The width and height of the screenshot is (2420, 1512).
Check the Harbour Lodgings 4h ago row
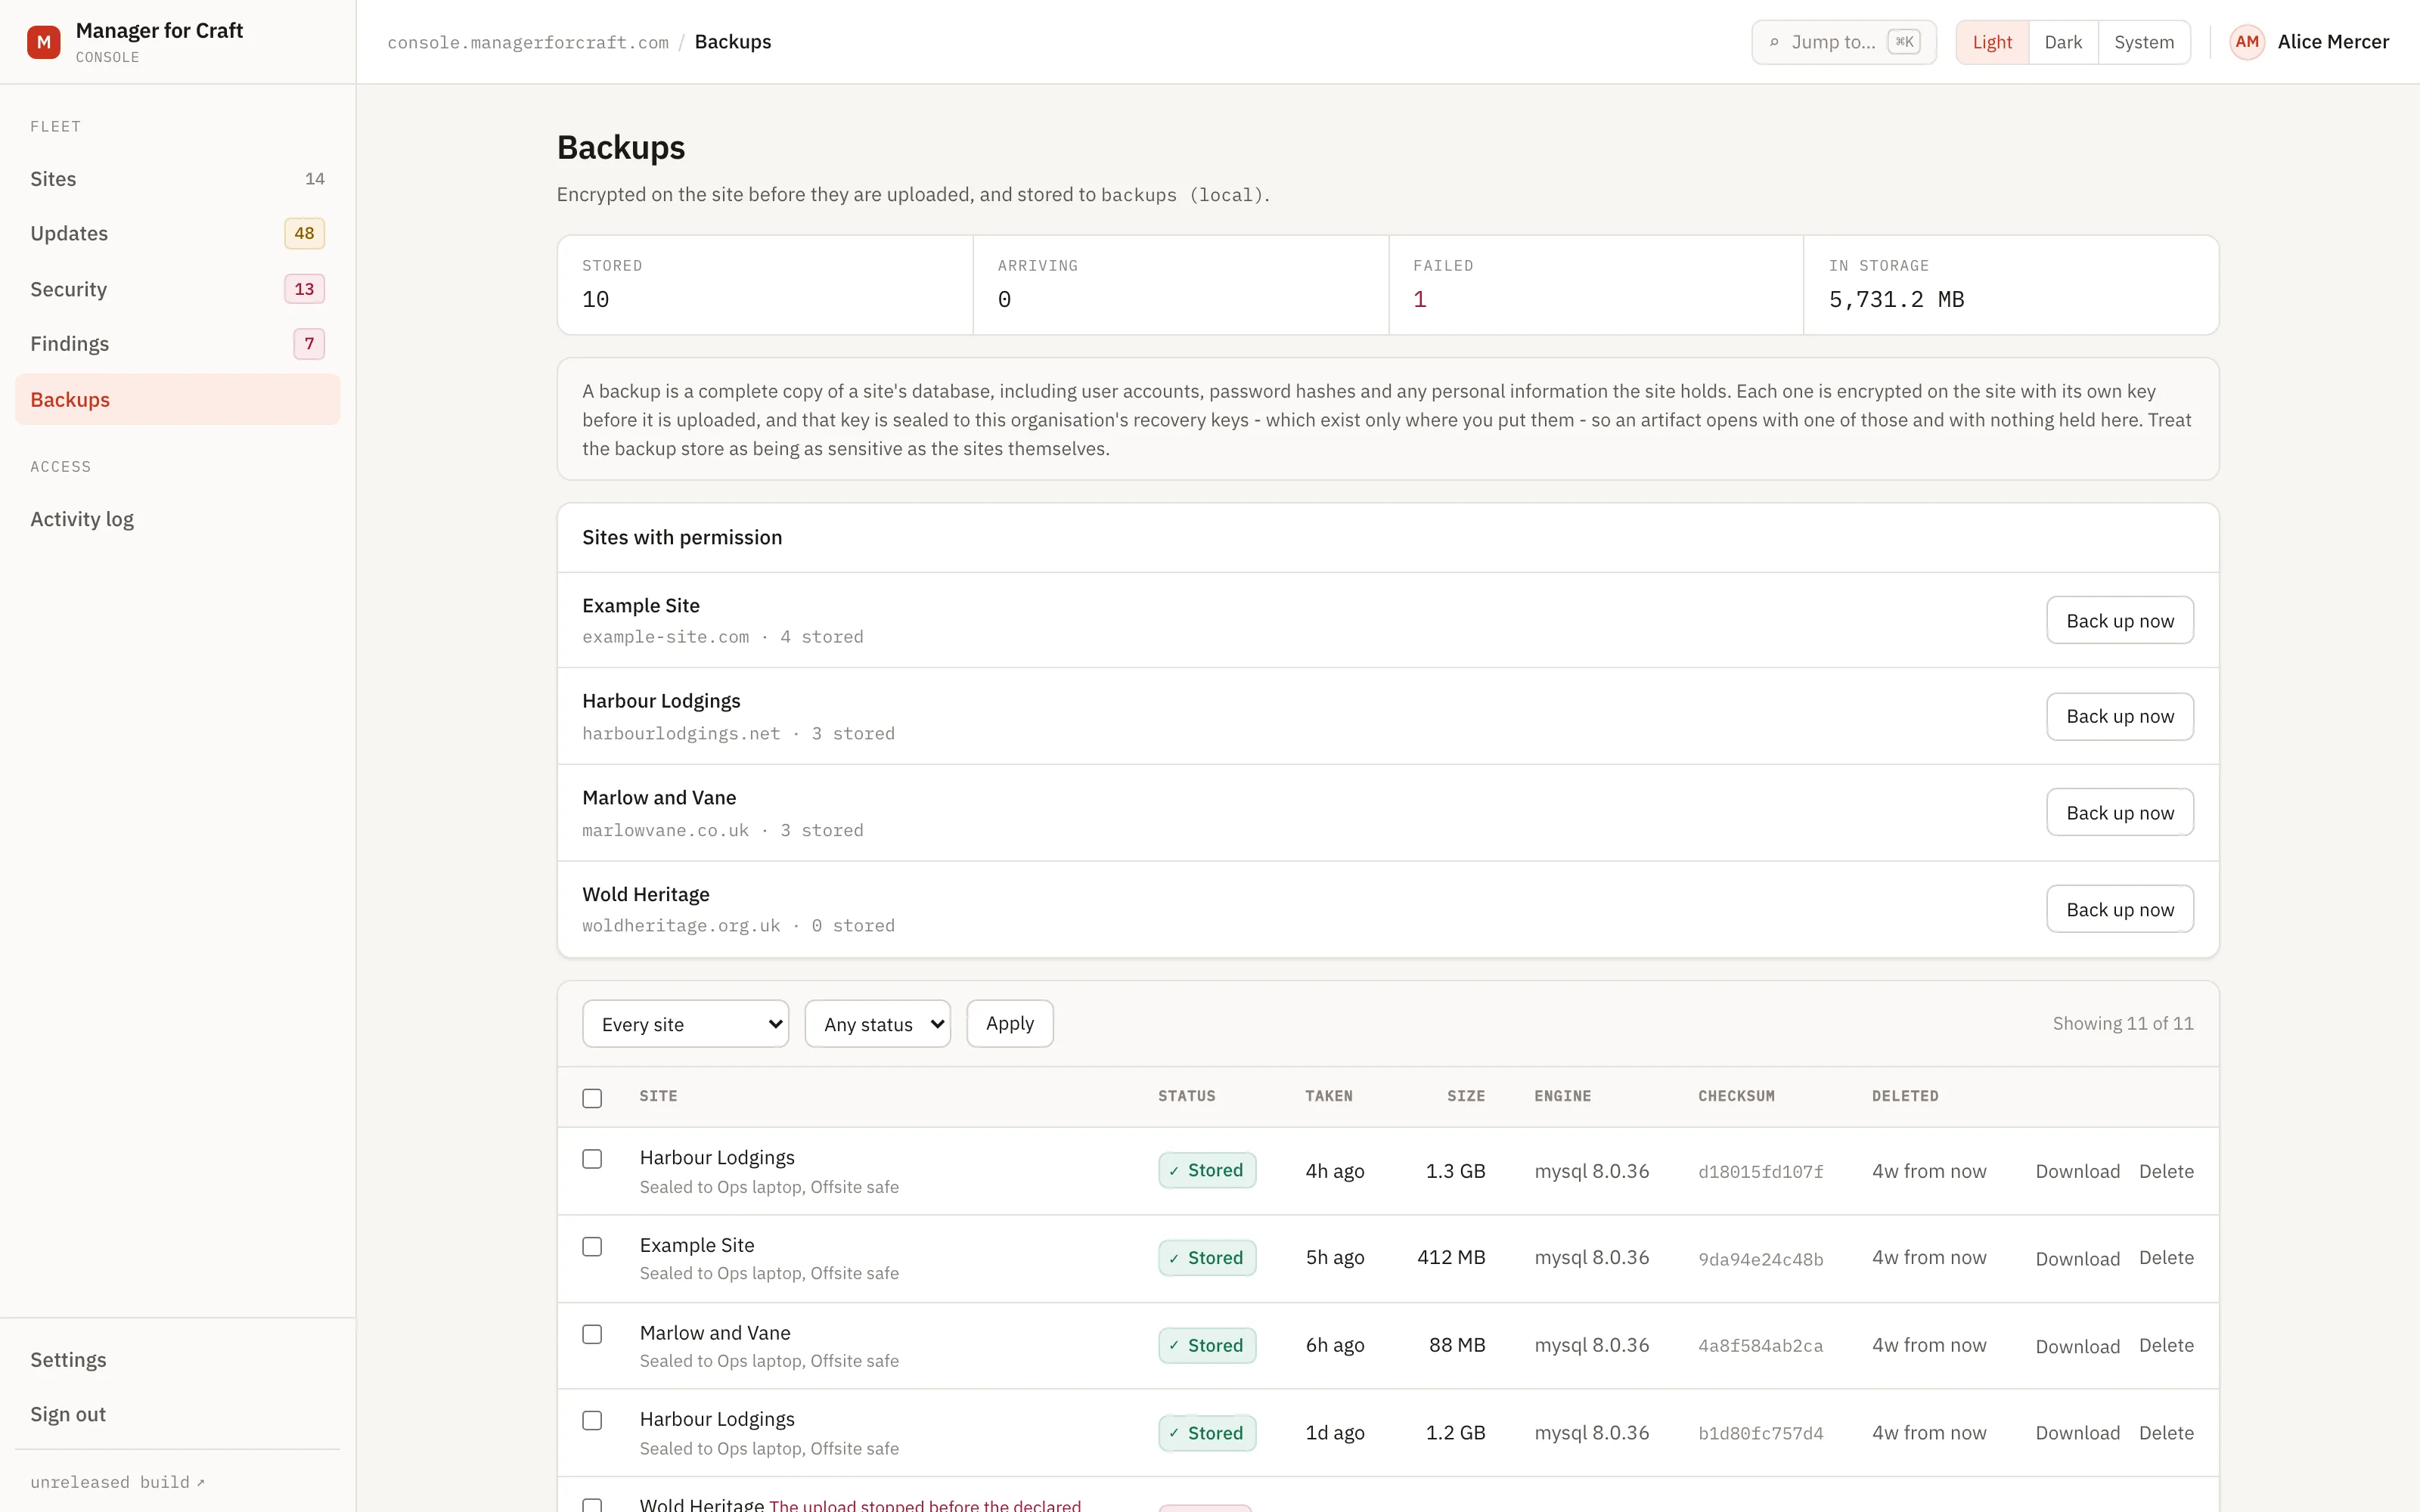pyautogui.click(x=592, y=1159)
